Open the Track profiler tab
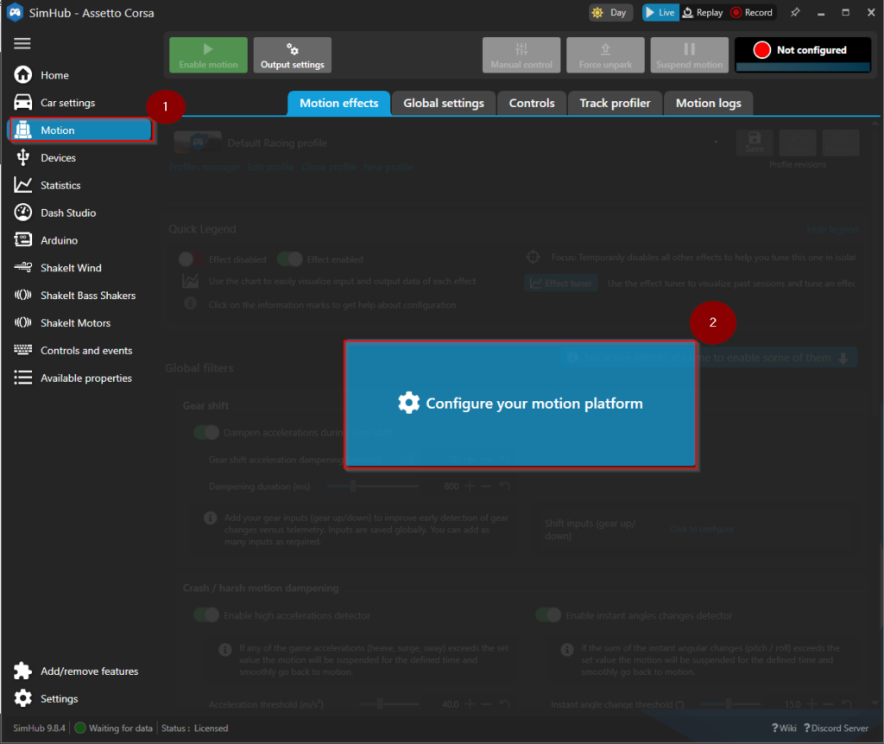The image size is (884, 744). tap(615, 104)
